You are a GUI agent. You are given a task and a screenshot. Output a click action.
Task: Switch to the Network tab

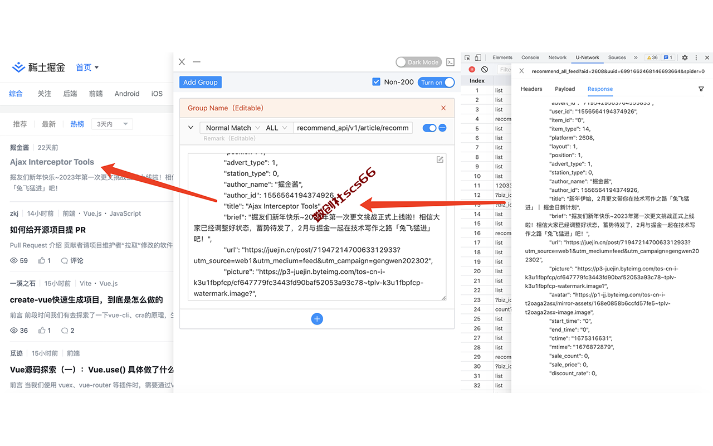point(558,57)
